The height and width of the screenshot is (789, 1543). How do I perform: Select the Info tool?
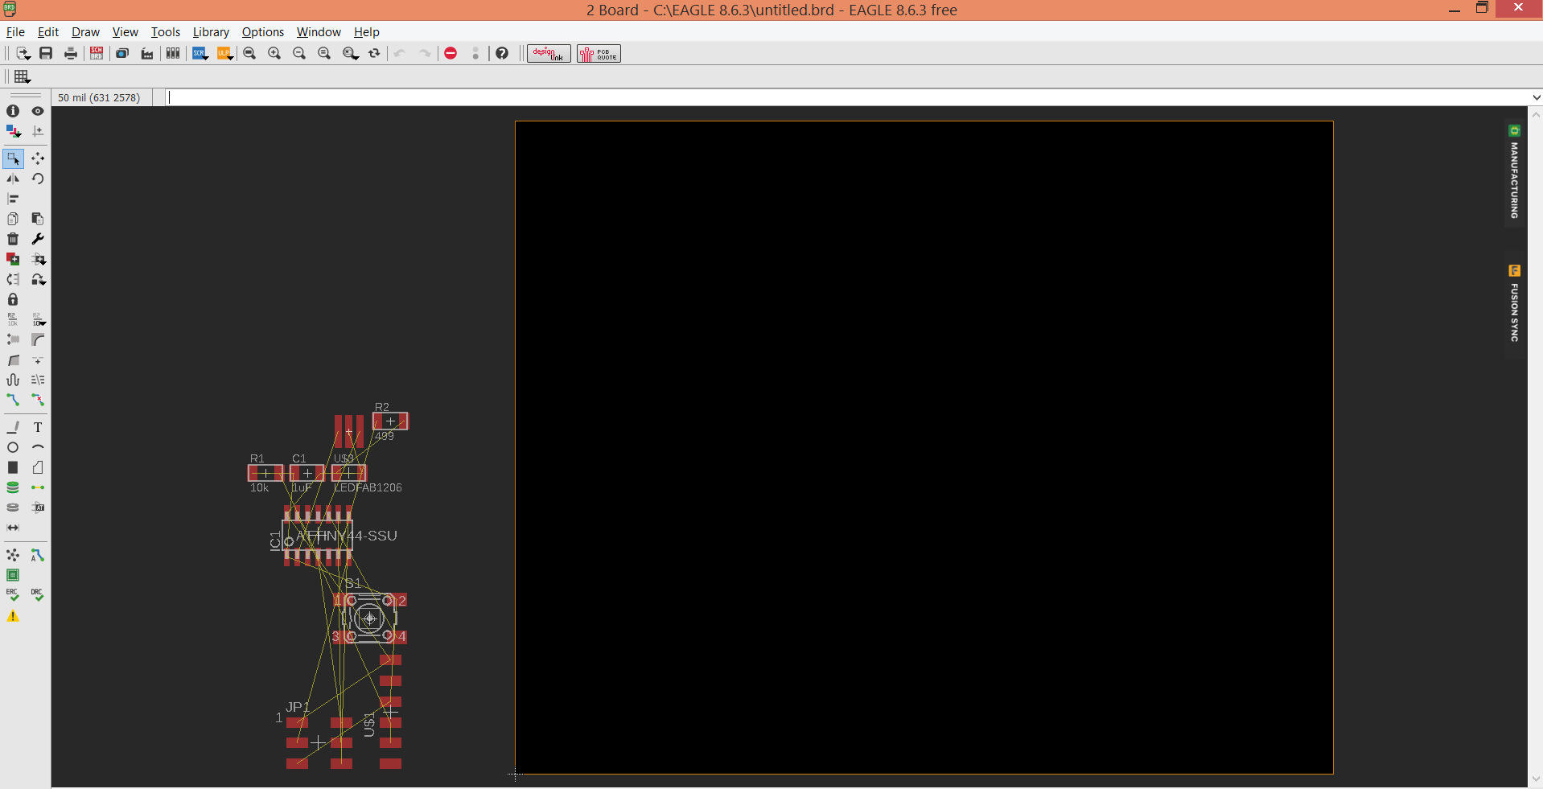coord(13,111)
